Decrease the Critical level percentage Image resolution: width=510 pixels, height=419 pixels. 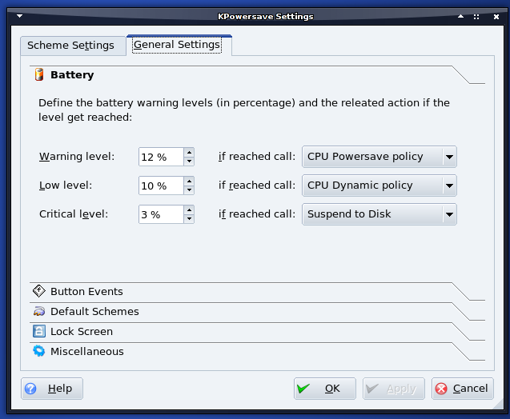click(x=189, y=218)
